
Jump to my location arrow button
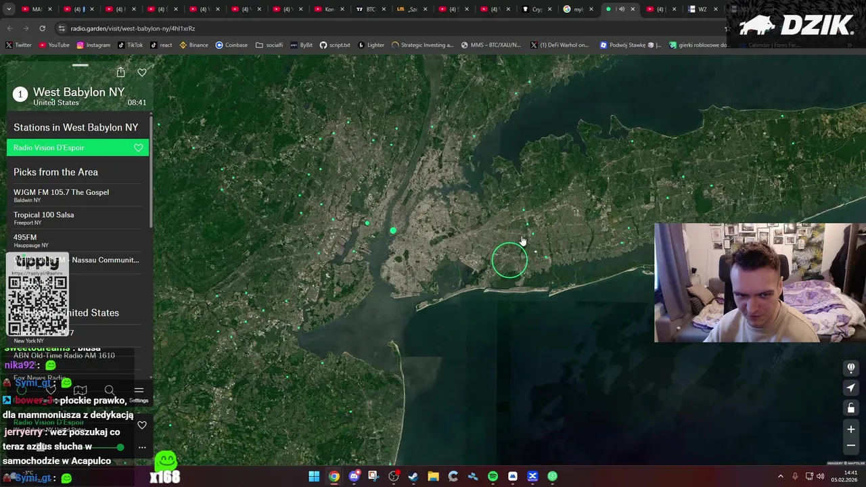pos(851,388)
